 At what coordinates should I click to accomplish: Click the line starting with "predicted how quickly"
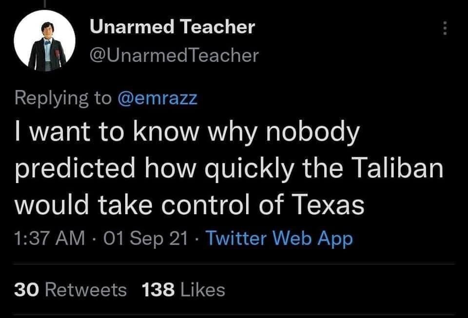(x=229, y=168)
